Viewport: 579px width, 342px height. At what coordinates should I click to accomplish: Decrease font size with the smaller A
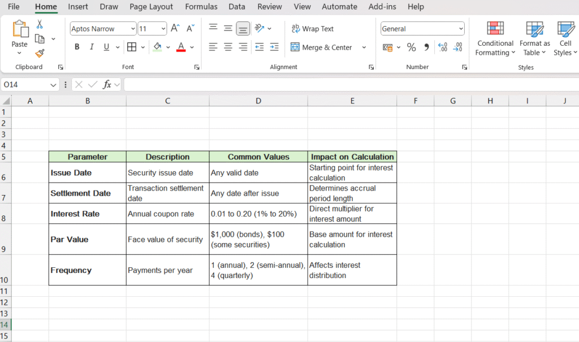pyautogui.click(x=190, y=28)
